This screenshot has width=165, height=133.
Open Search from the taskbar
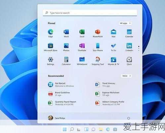coord(72,129)
